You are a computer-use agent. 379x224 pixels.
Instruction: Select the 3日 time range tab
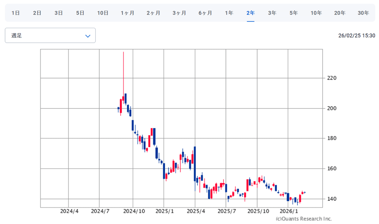coord(59,13)
